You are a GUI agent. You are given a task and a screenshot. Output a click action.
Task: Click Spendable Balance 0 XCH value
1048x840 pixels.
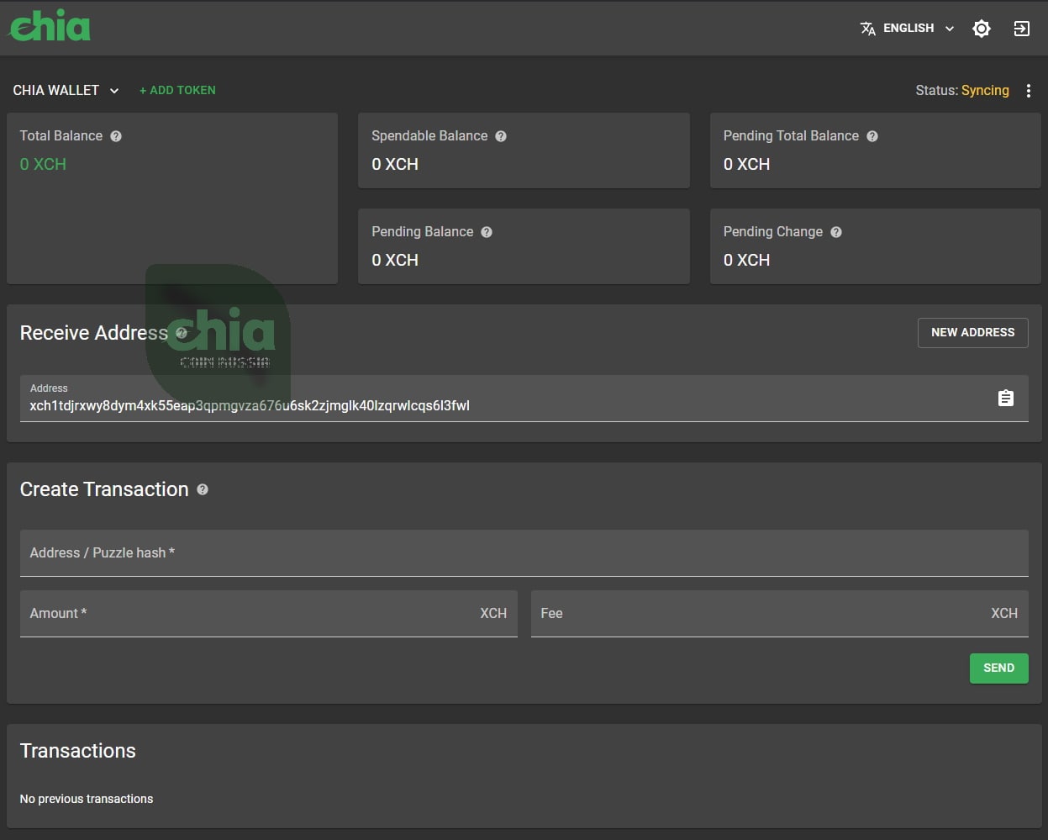[x=395, y=164]
